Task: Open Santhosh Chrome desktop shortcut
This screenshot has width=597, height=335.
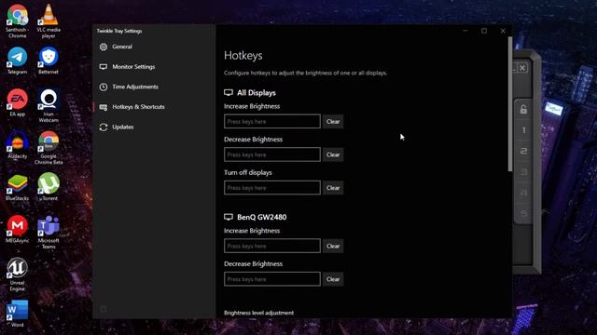Action: tap(17, 20)
